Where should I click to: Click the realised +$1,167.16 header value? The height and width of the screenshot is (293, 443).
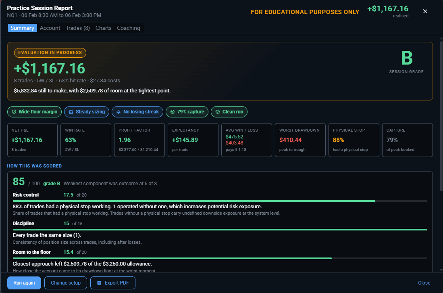click(388, 9)
